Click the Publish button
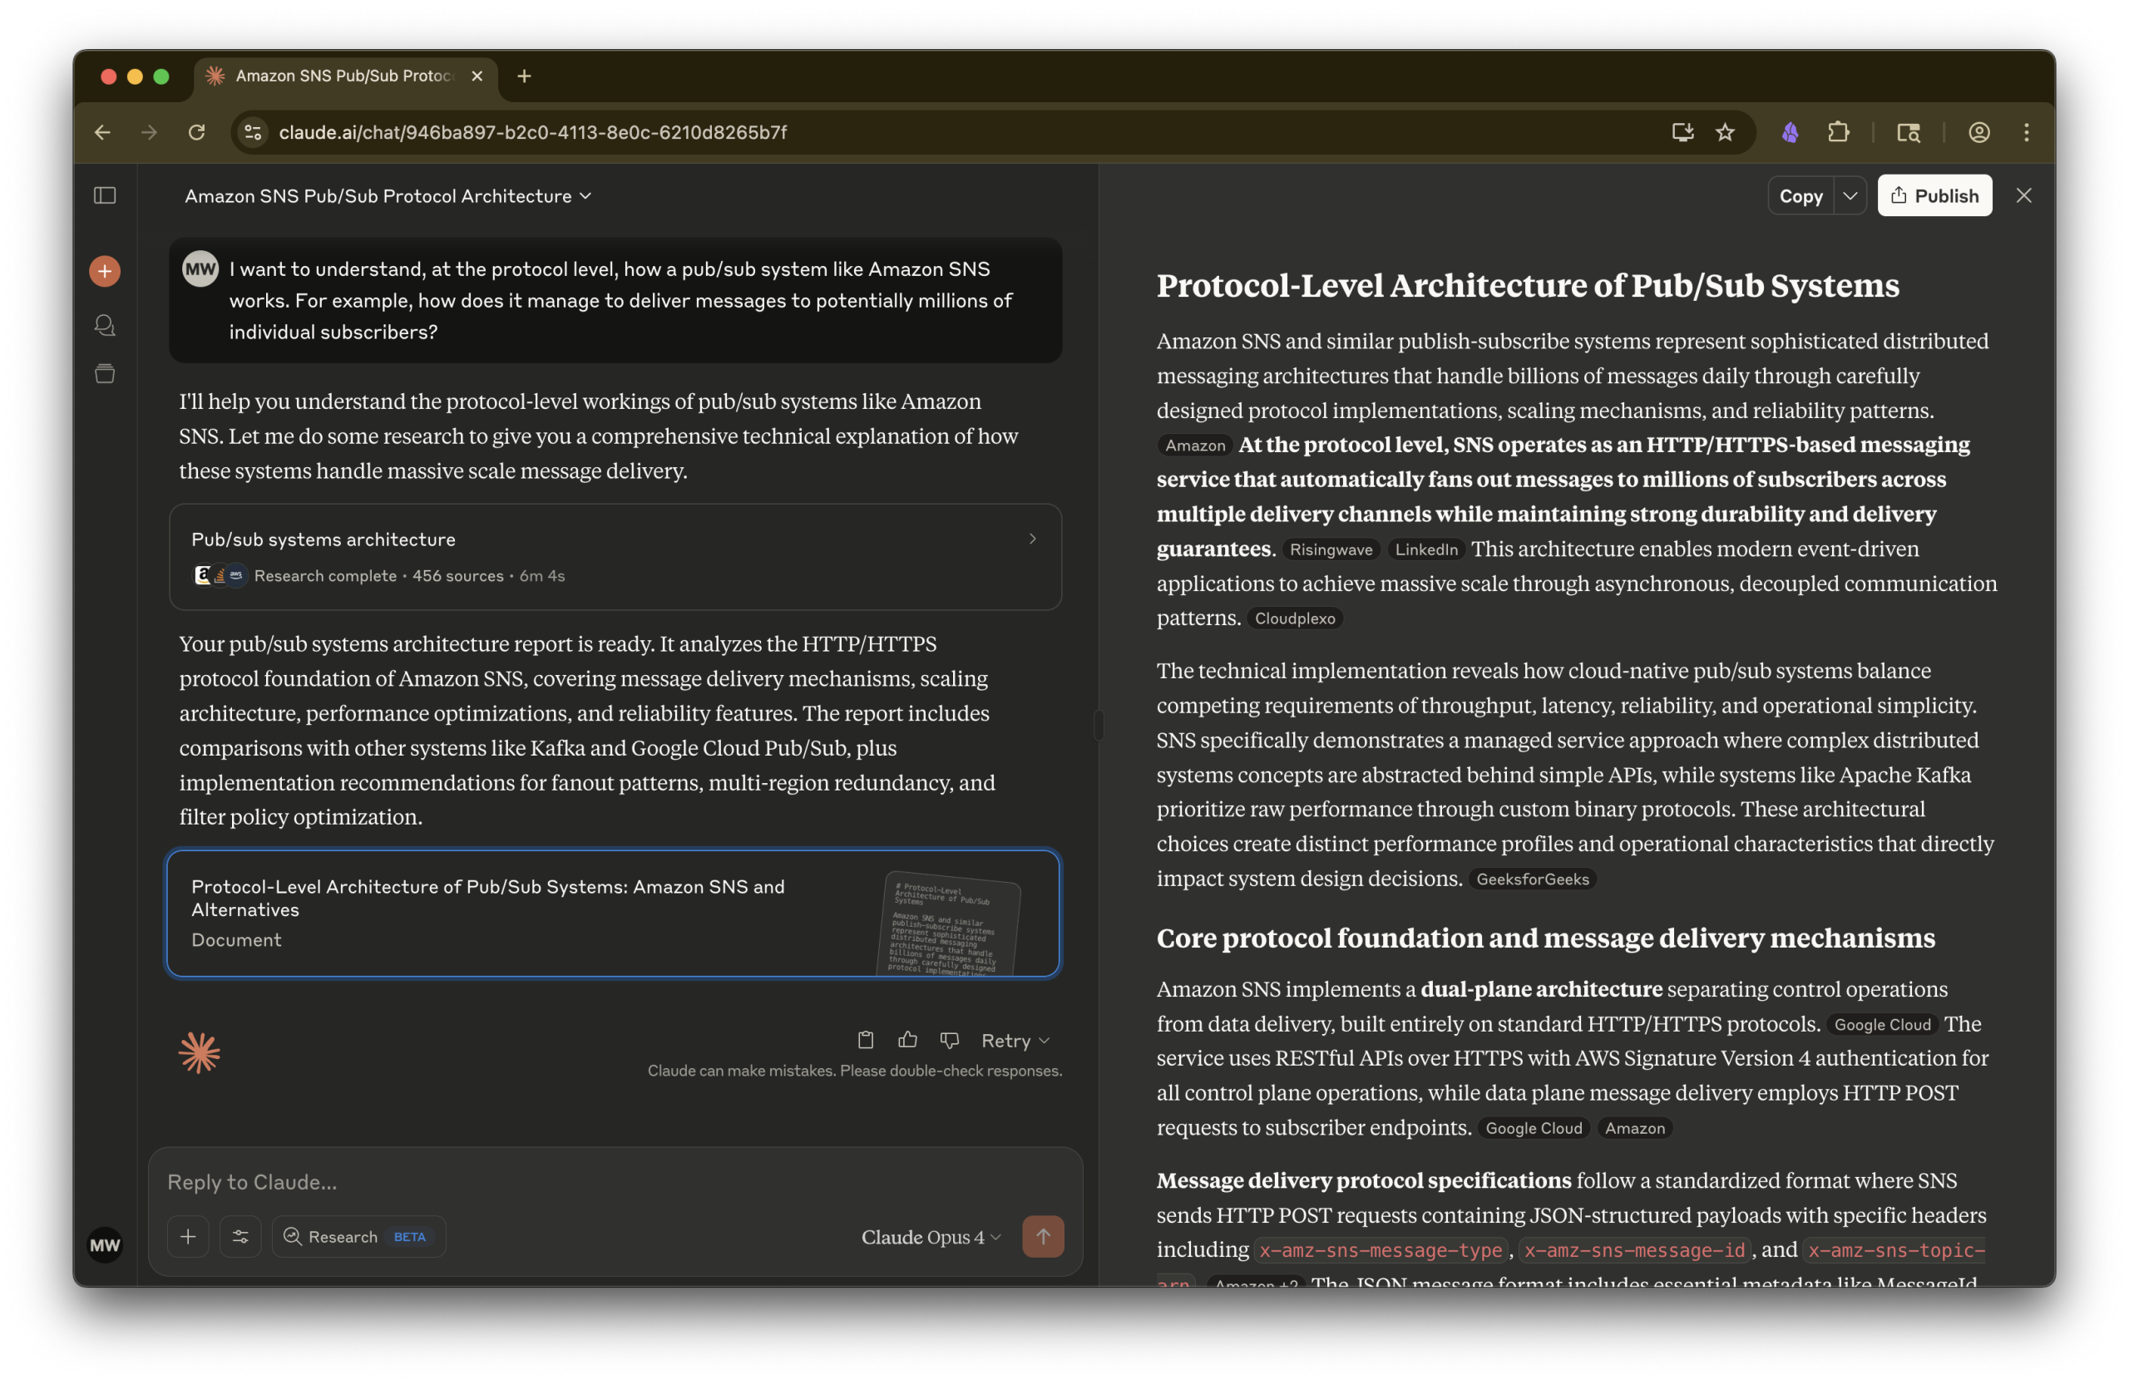The height and width of the screenshot is (1384, 2129). (x=1934, y=196)
